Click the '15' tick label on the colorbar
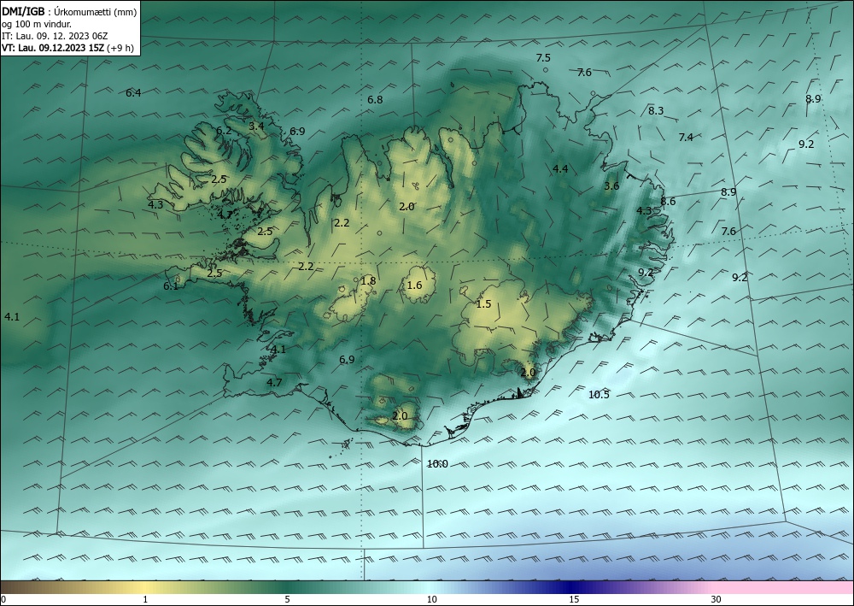The width and height of the screenshot is (854, 606). point(574,600)
